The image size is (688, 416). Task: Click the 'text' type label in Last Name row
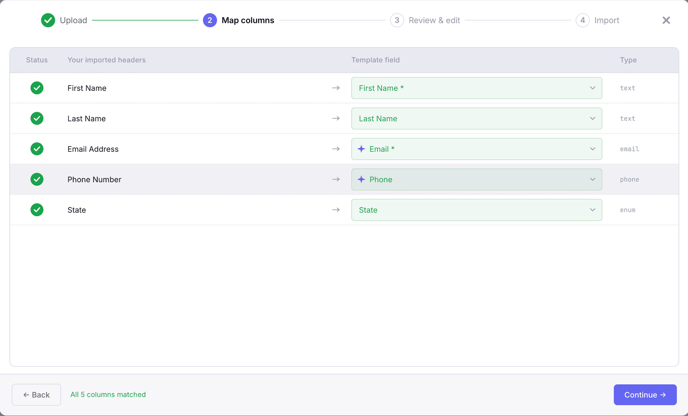(x=628, y=118)
